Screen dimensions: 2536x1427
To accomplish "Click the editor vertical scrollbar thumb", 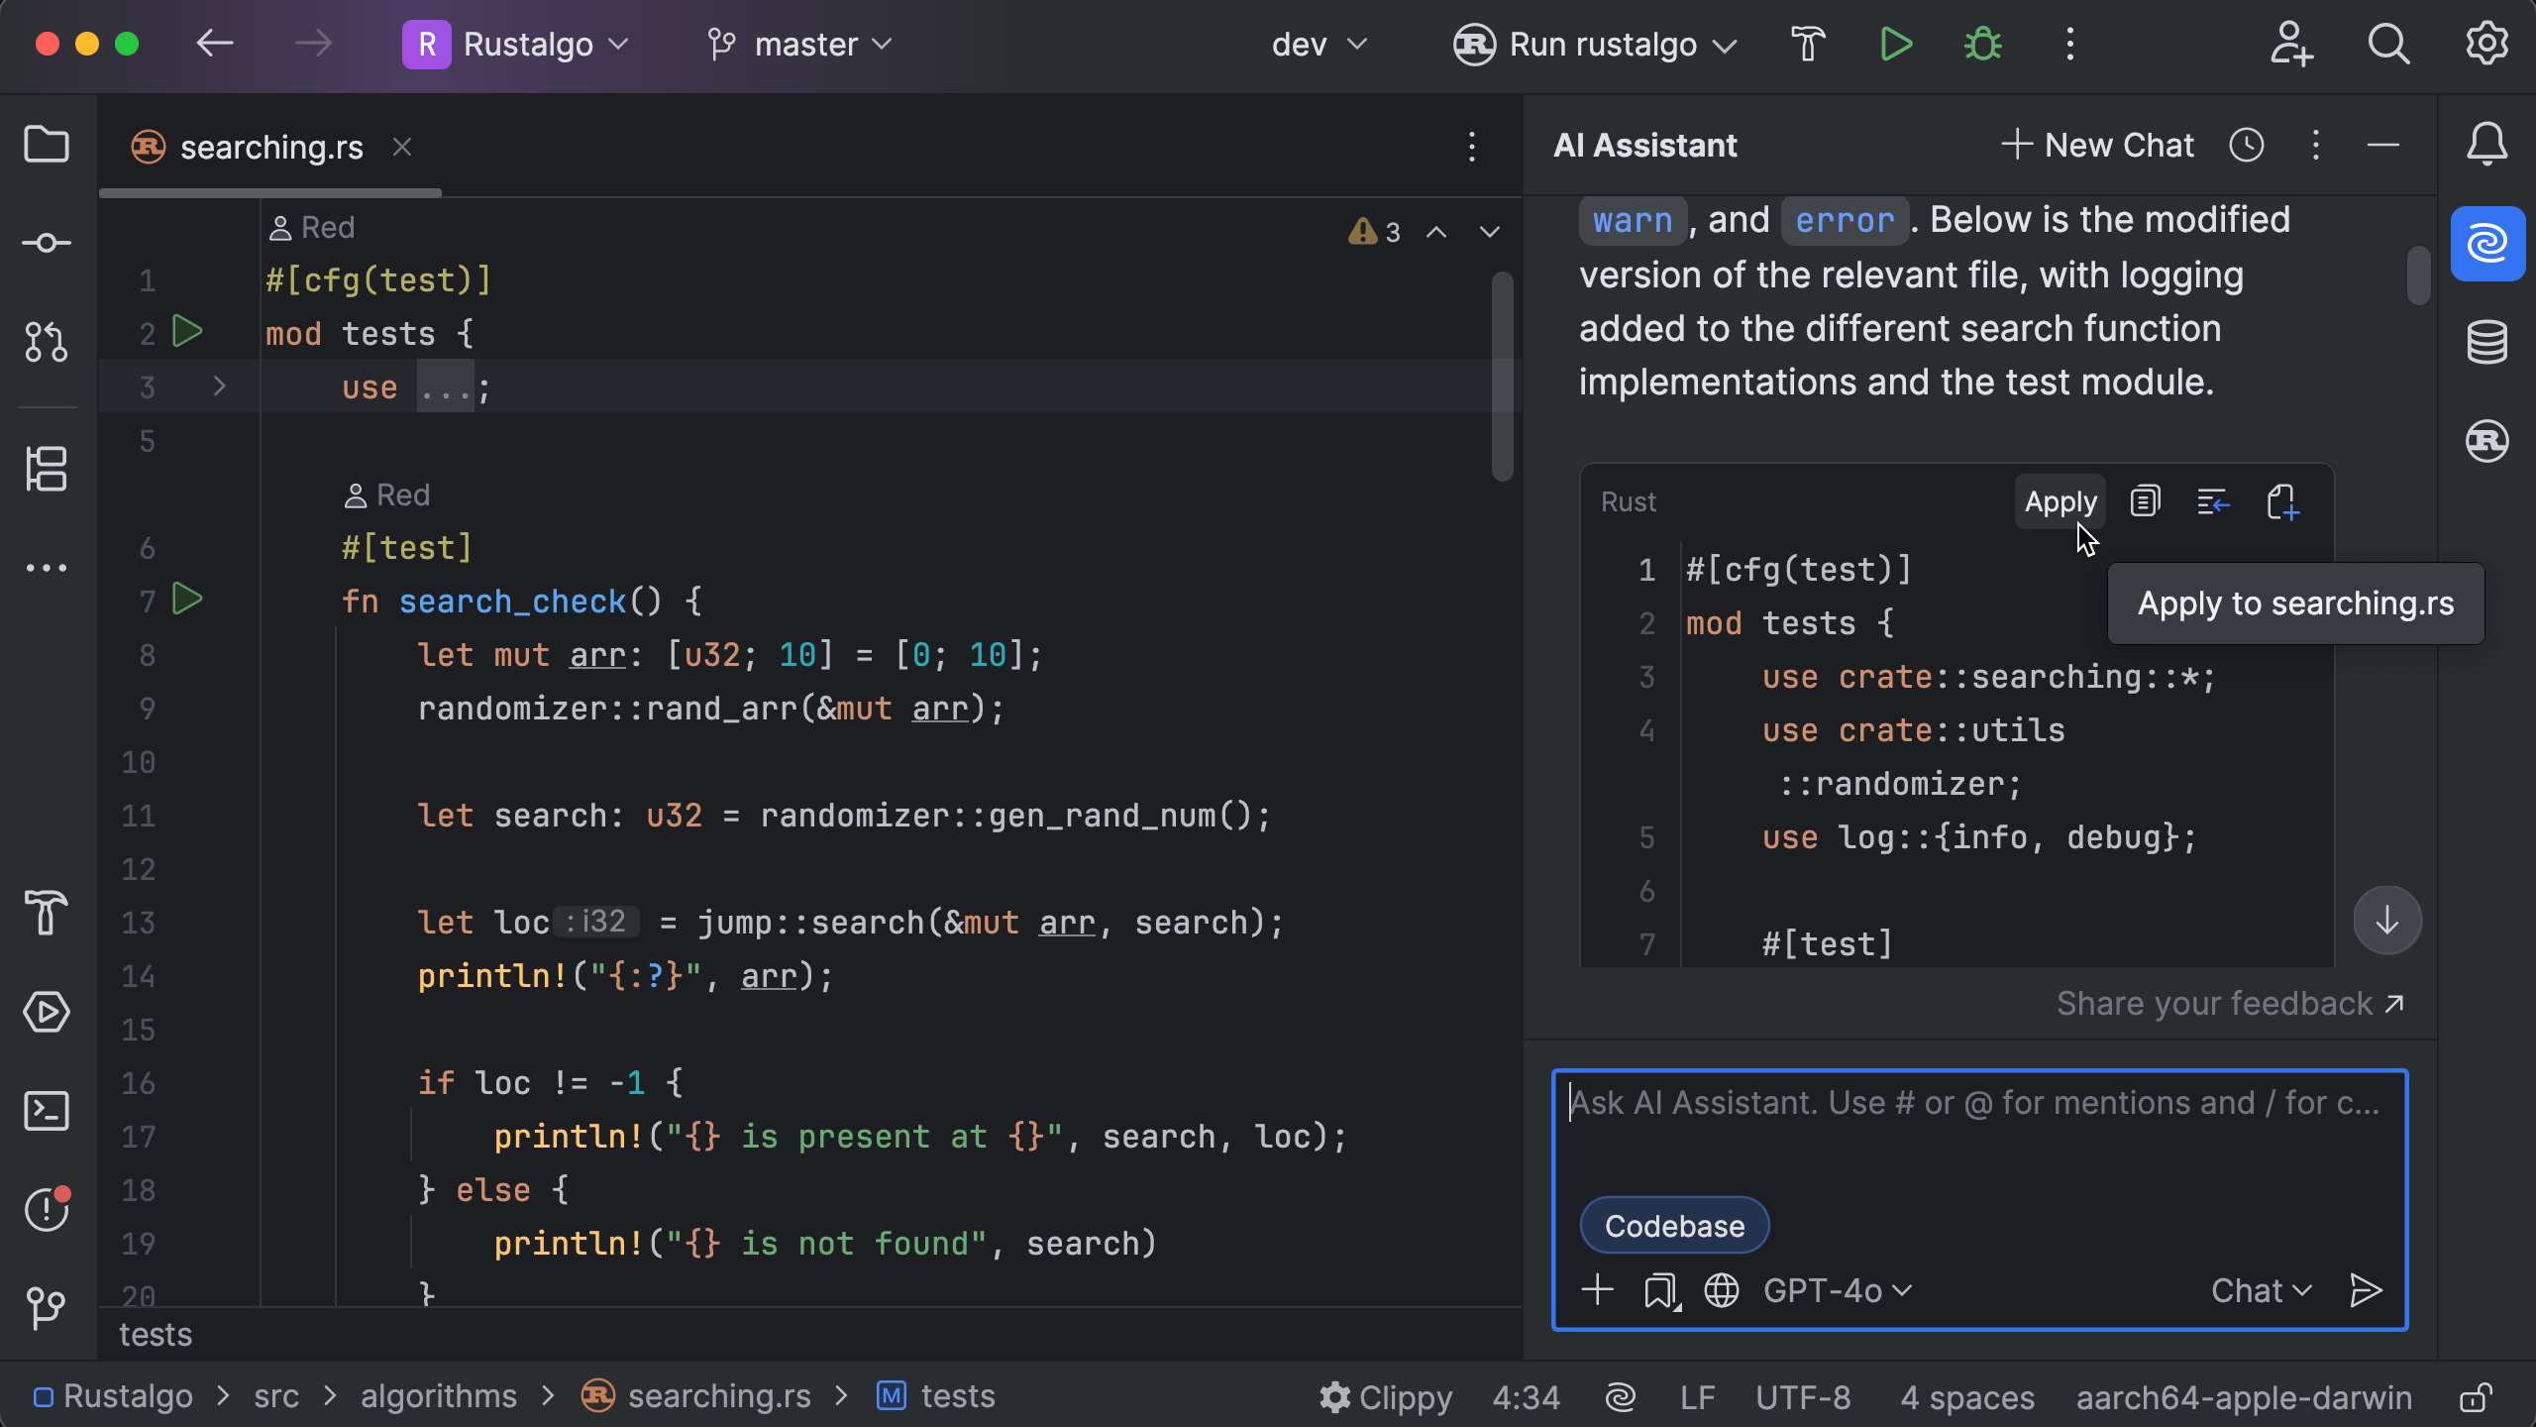I will click(1503, 377).
